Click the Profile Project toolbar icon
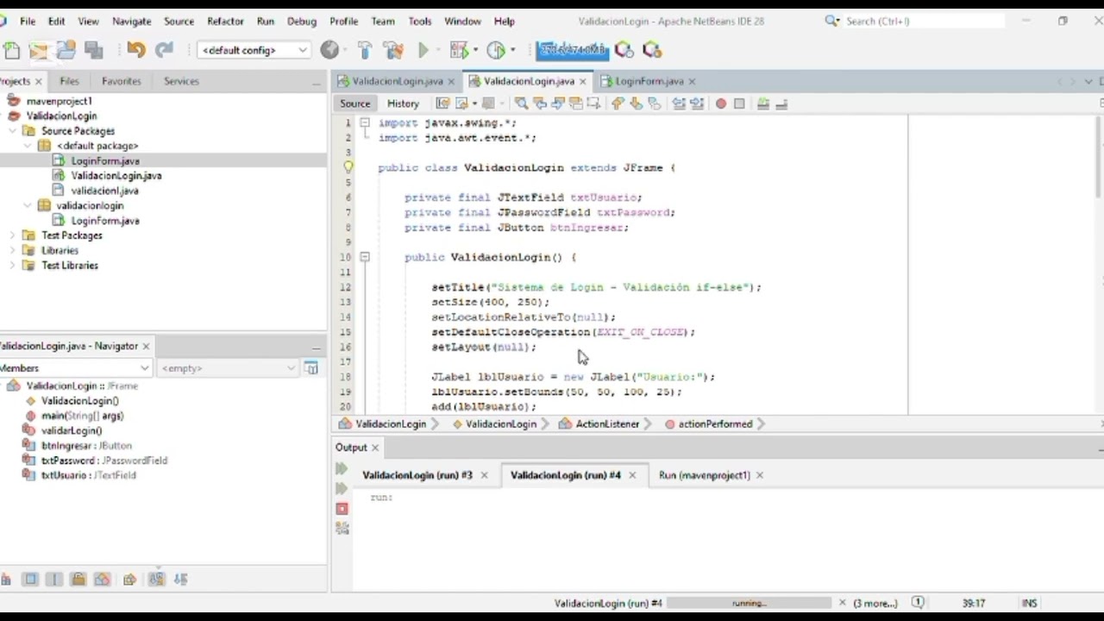 tap(497, 51)
